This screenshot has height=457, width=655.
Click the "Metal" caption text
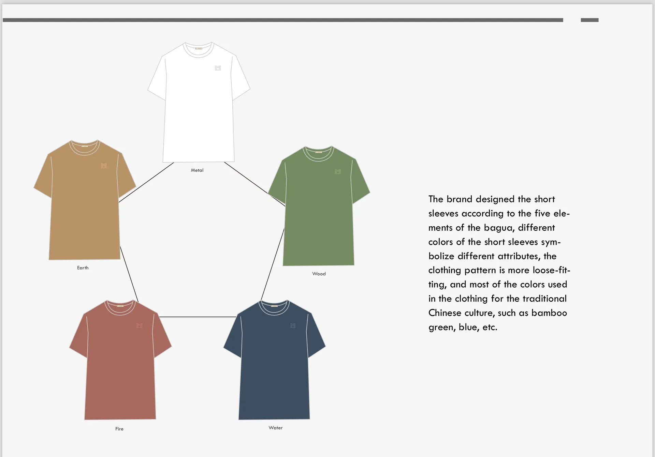pos(197,170)
